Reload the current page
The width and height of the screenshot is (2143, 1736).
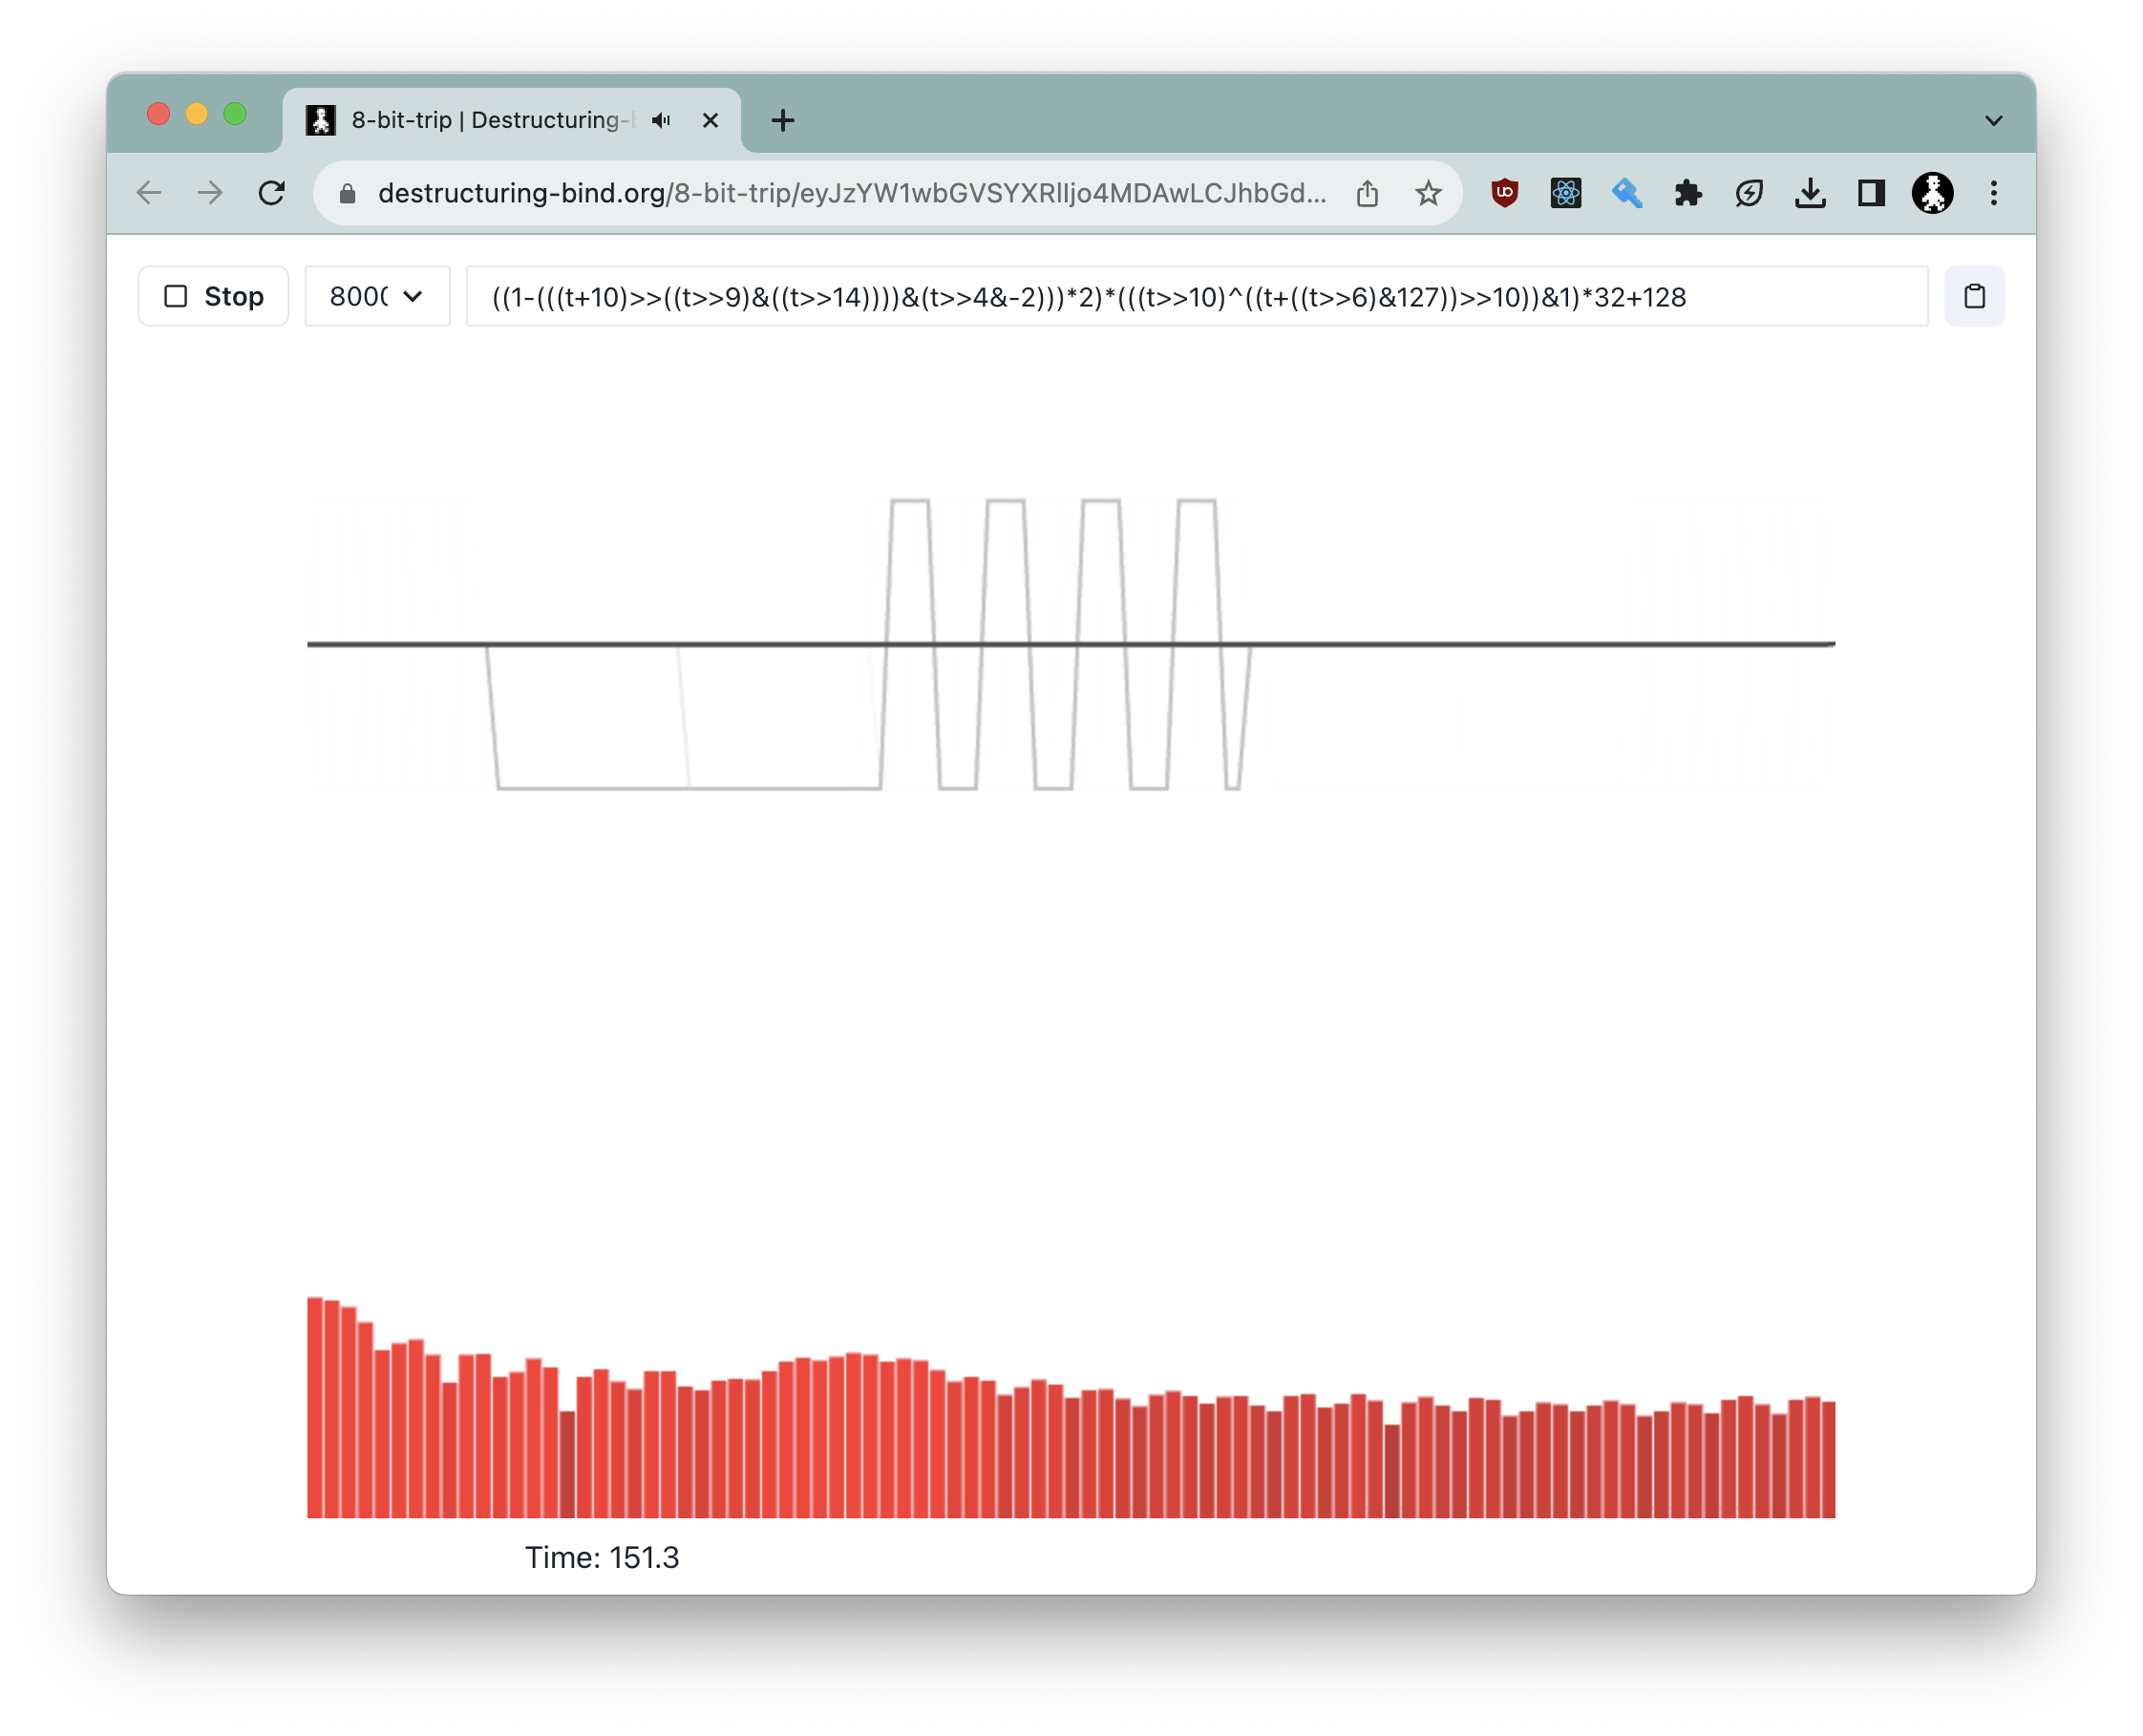[x=272, y=193]
